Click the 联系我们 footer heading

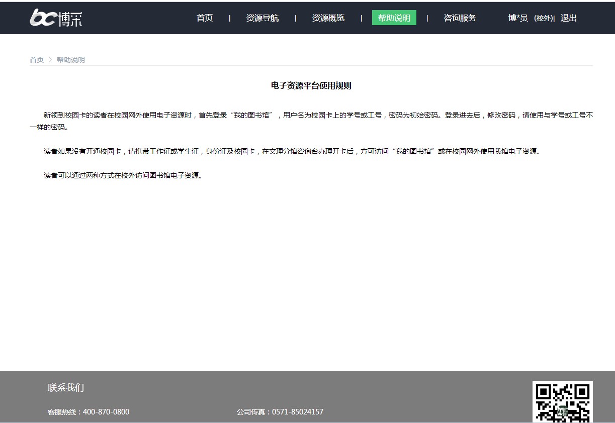[66, 388]
